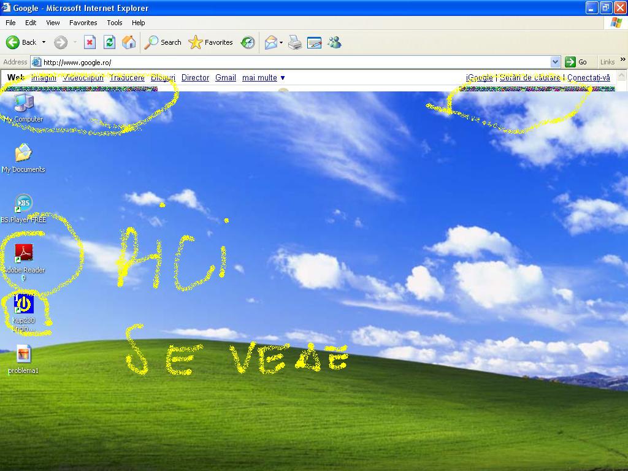Viewport: 628px width, 471px height.
Task: Expand the address bar dropdown arrow
Action: coord(554,62)
